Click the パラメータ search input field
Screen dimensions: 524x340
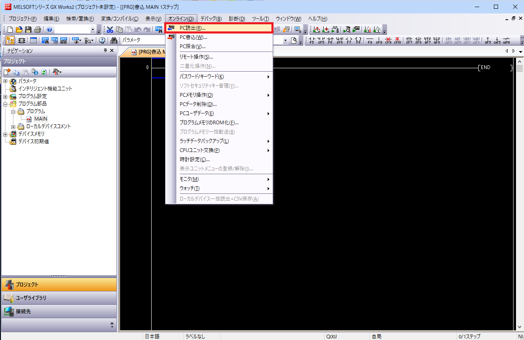[x=201, y=41]
